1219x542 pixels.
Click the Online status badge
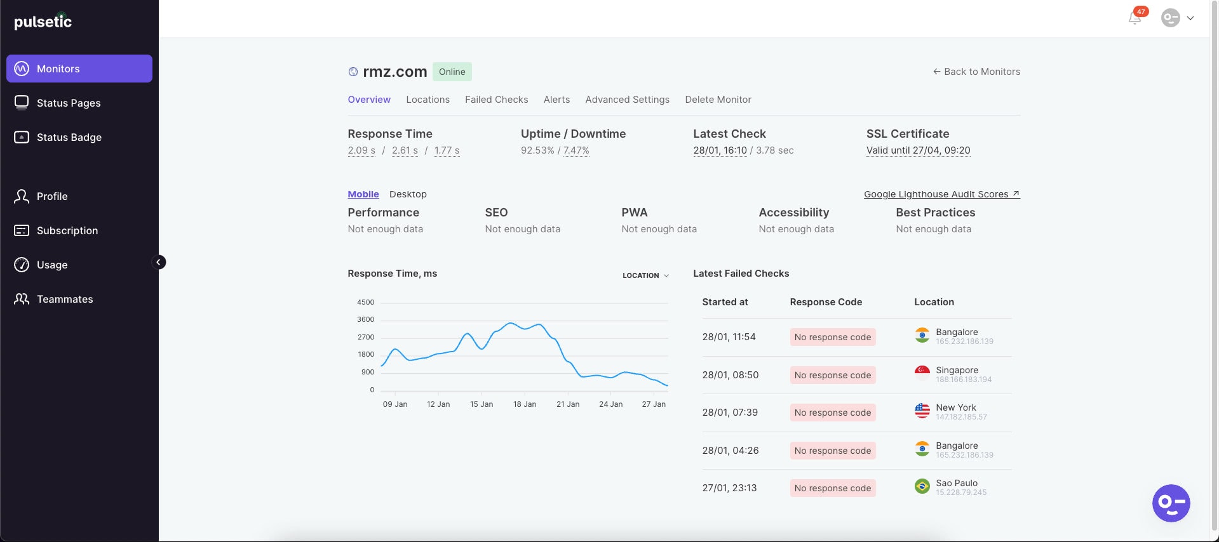(x=452, y=72)
